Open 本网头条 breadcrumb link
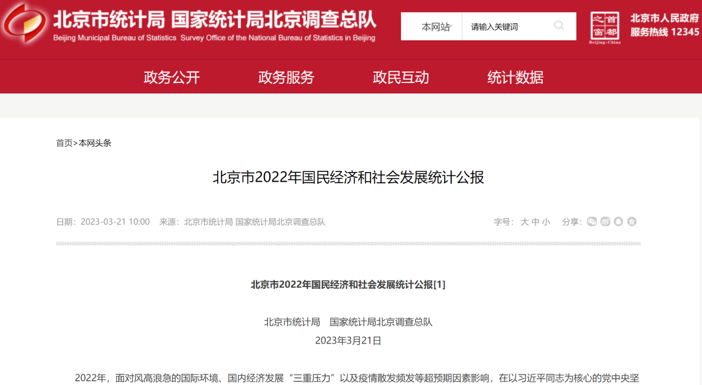Screen dimensions: 702x385 click(95, 143)
